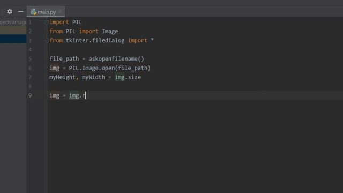
Task: Click 'myWidth' variable on line 7
Action: (93, 77)
